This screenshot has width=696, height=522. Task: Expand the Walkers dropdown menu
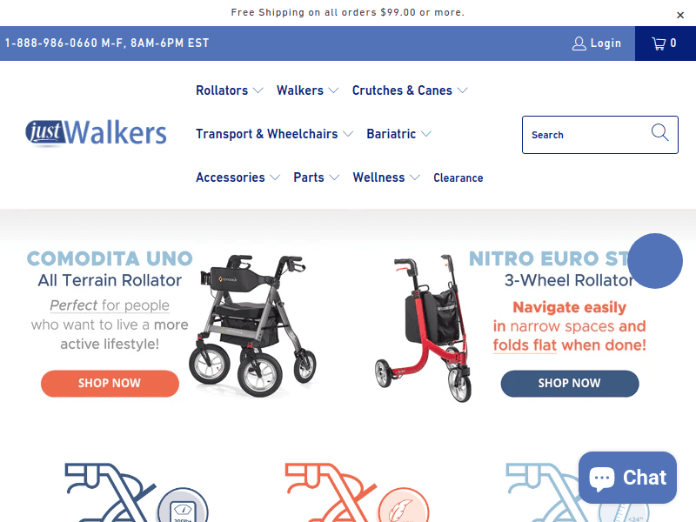307,90
